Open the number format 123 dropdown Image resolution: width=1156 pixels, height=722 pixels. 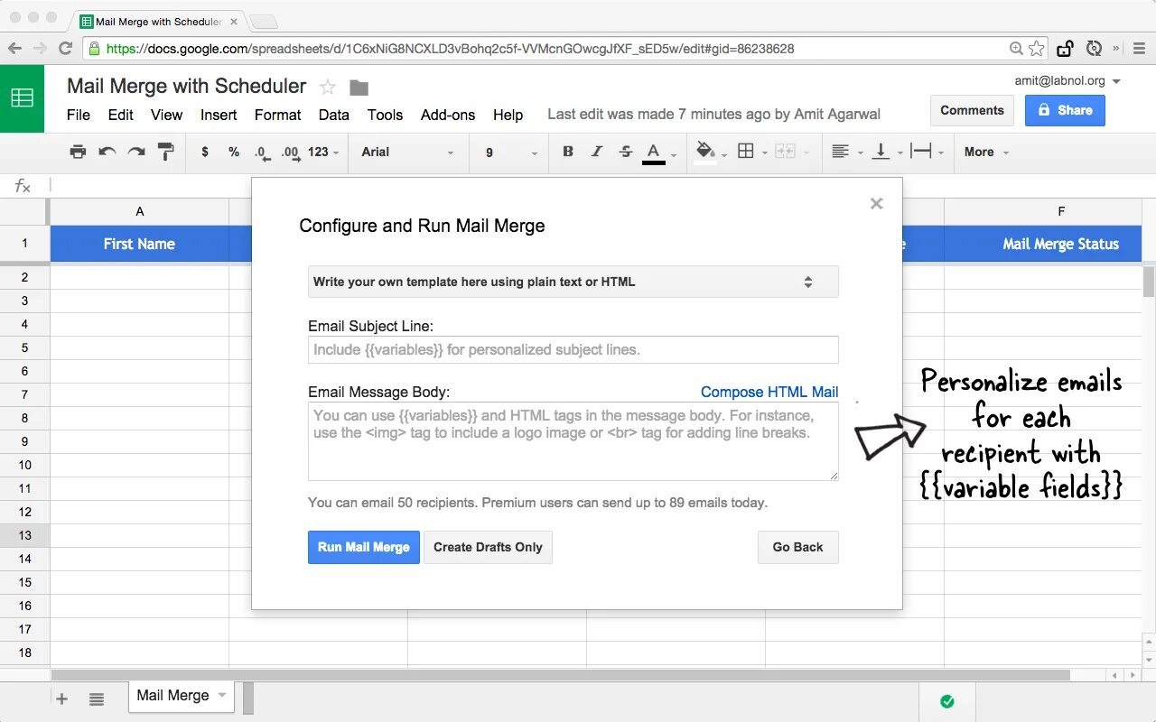(322, 152)
